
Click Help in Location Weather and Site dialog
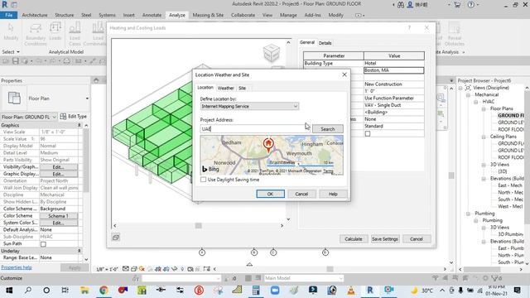[x=333, y=194]
